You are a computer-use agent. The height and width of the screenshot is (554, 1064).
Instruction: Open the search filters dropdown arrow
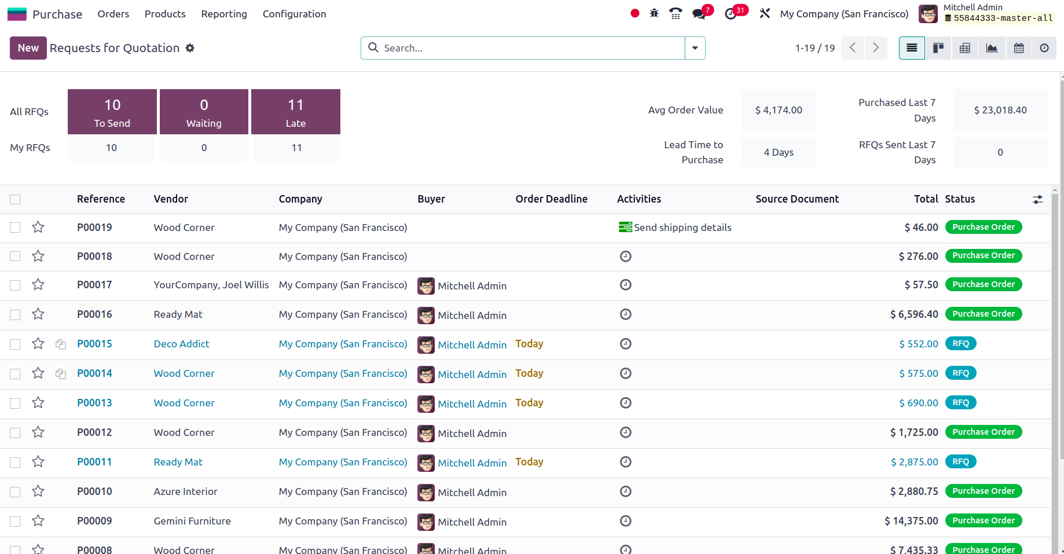point(695,48)
